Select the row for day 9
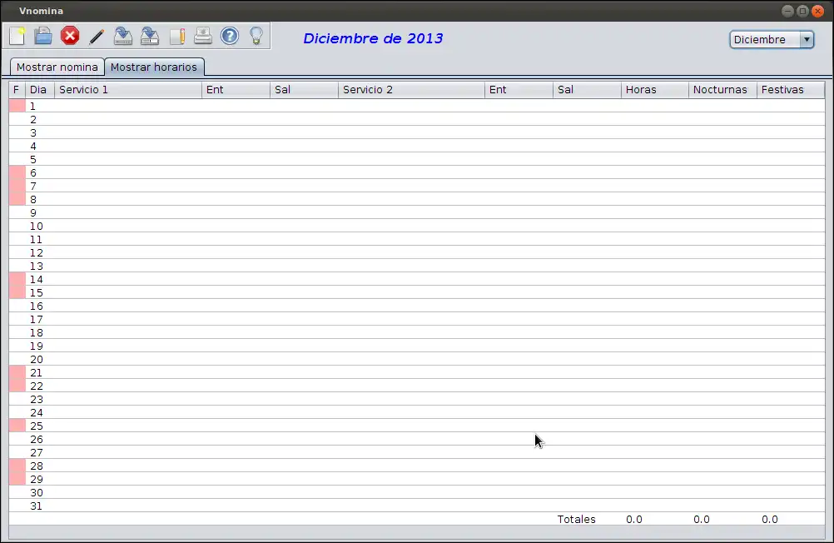 (417, 212)
